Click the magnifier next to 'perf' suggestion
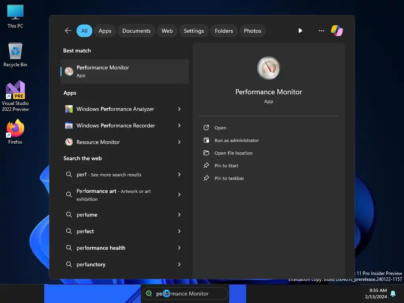Image resolution: width=404 pixels, height=303 pixels. click(69, 174)
